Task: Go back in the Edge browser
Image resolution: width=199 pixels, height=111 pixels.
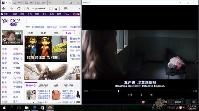Action: point(4,9)
